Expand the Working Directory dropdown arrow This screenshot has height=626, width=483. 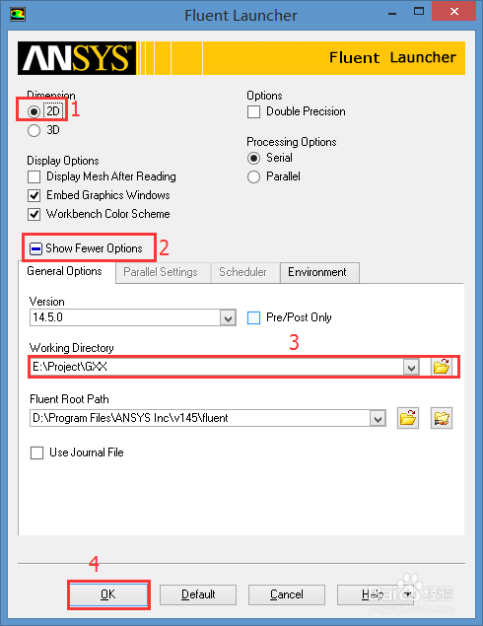[411, 367]
